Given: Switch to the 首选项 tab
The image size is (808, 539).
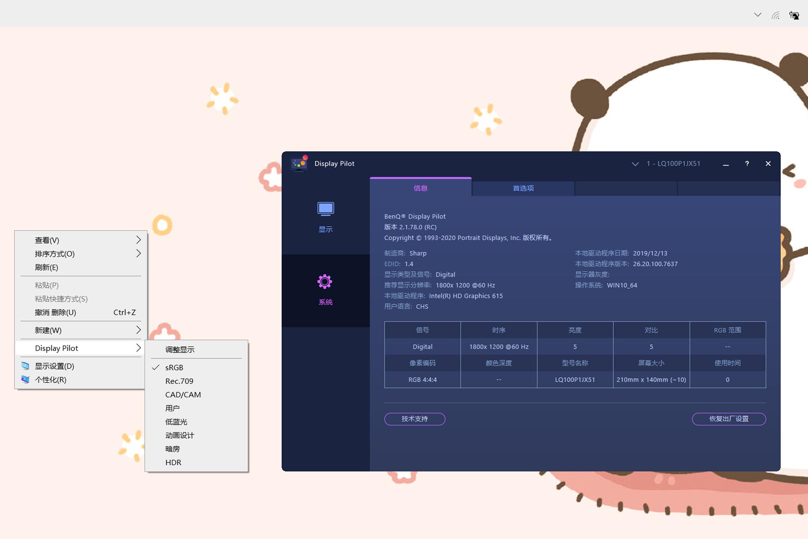Looking at the screenshot, I should pyautogui.click(x=523, y=188).
